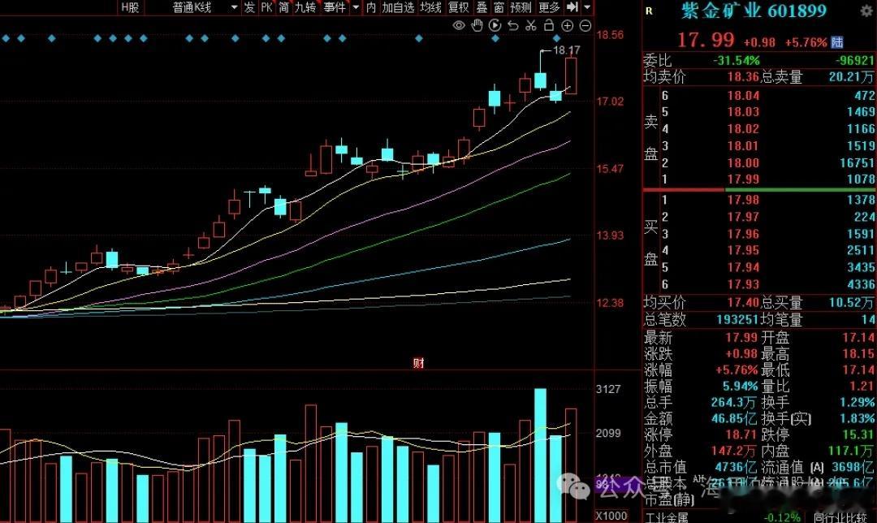The width and height of the screenshot is (877, 523).
Task: Zoom in with the plus circle icon
Action: click(x=567, y=26)
